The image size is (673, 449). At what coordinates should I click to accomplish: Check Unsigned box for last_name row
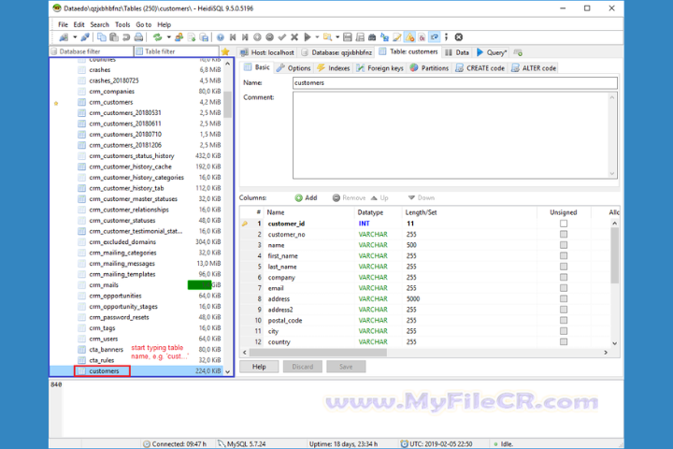(x=564, y=267)
